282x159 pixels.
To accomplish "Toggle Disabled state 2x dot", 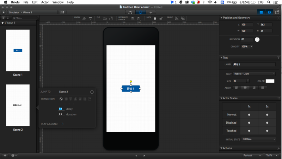I will 267,123.
